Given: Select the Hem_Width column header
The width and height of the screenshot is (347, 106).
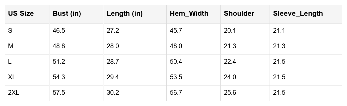Looking at the screenshot, I should click(189, 13).
